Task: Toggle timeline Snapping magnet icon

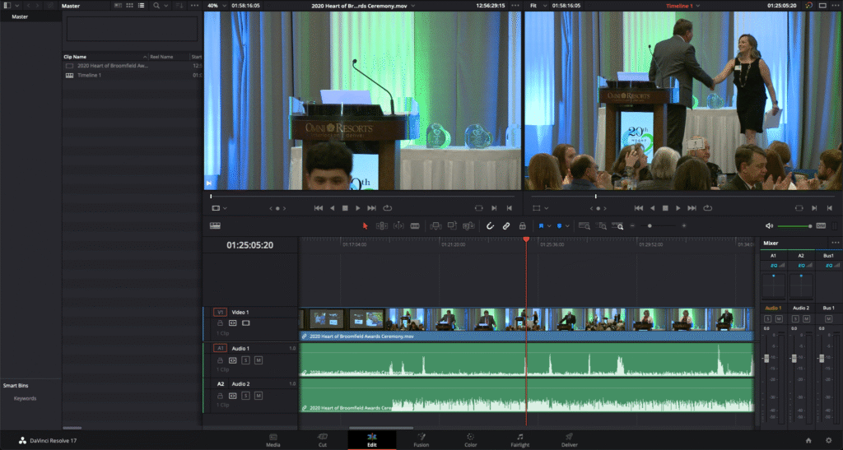Action: pyautogui.click(x=490, y=226)
